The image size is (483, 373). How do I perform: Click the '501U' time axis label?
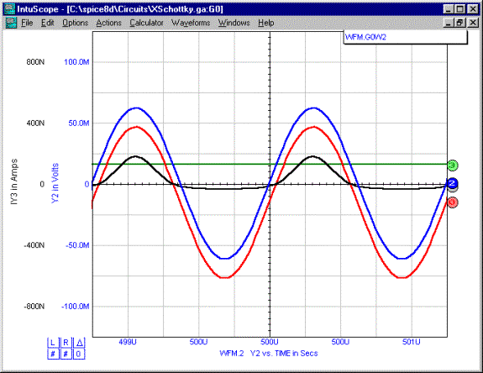tap(412, 342)
